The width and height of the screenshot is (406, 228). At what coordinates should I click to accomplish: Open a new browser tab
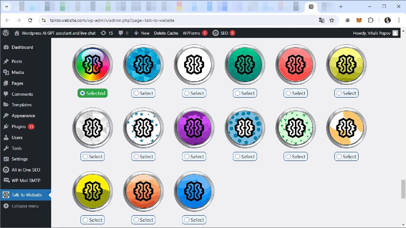(341, 7)
